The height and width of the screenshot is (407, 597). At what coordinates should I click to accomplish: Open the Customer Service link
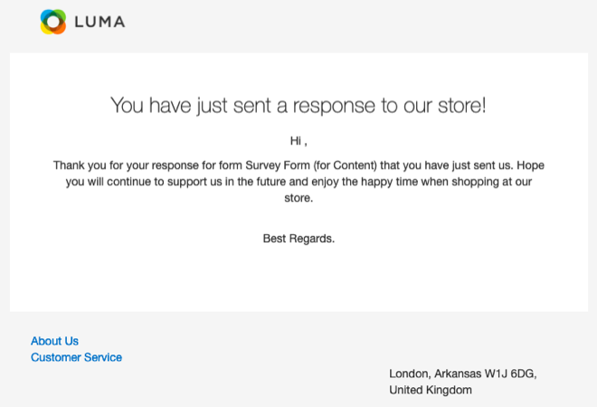tap(76, 357)
